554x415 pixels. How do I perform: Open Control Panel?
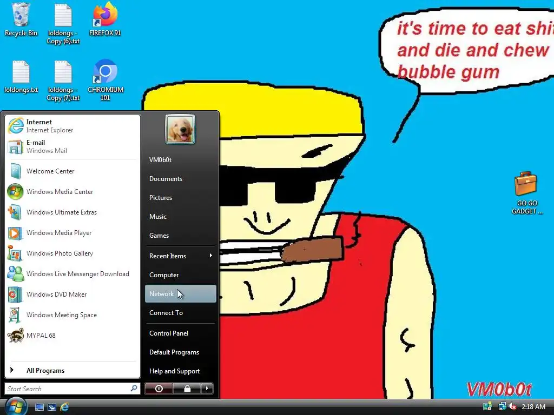[x=181, y=333]
